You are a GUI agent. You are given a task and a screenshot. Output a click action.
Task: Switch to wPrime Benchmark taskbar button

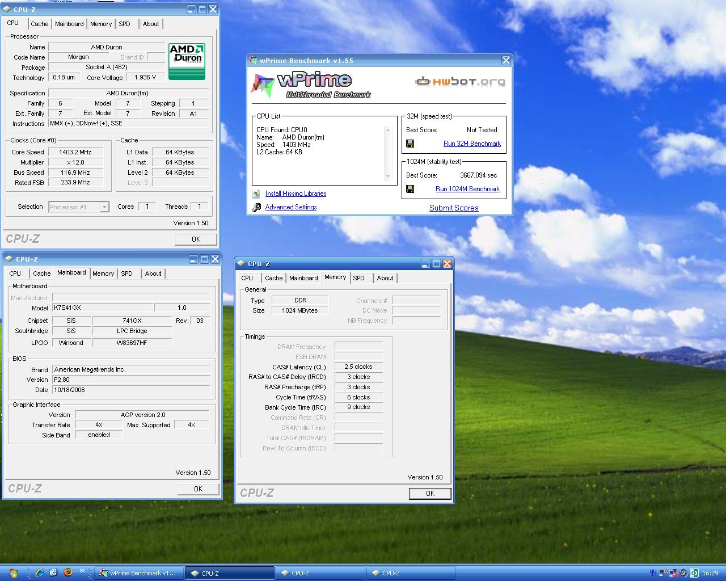pos(139,573)
